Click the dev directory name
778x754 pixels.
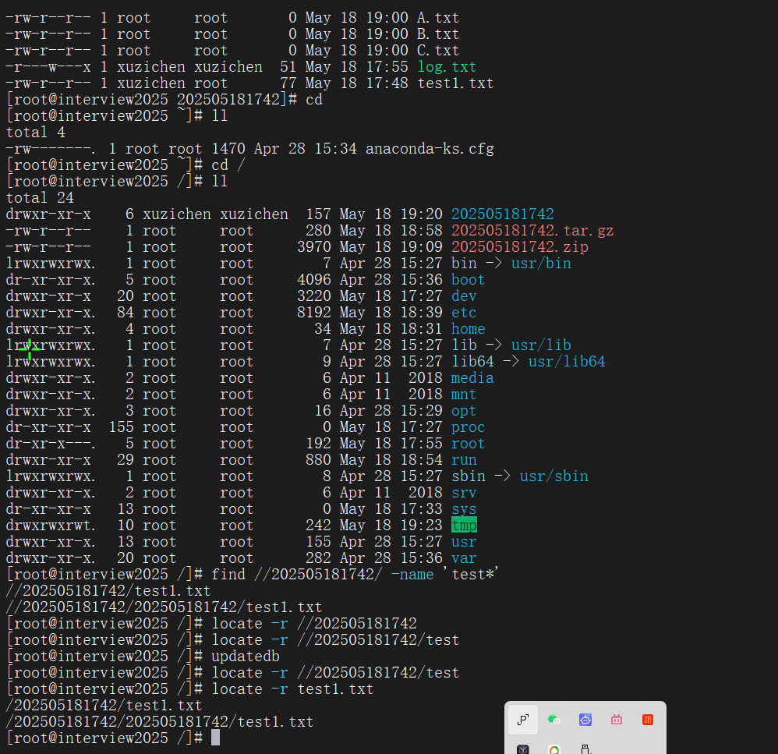tap(464, 296)
